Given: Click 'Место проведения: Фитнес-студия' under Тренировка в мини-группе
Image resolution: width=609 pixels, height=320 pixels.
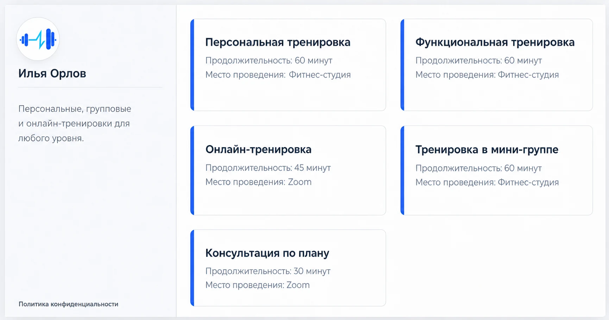Looking at the screenshot, I should [487, 182].
